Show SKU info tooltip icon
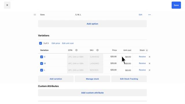 (97, 50)
